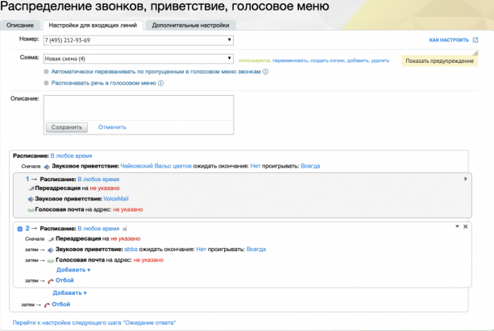This screenshot has height=331, width=494.
Task: Switch to Описание tab
Action: (20, 25)
